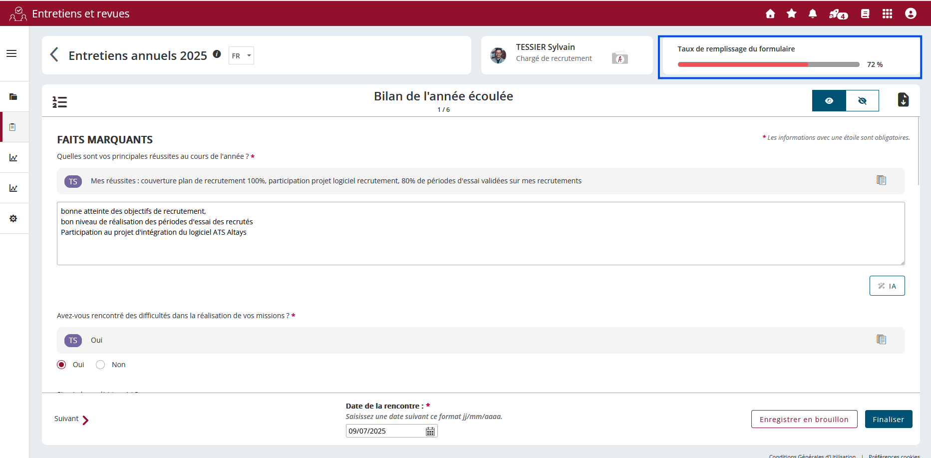
Task: Click Enregistrer en brouillon button
Action: [x=804, y=419]
